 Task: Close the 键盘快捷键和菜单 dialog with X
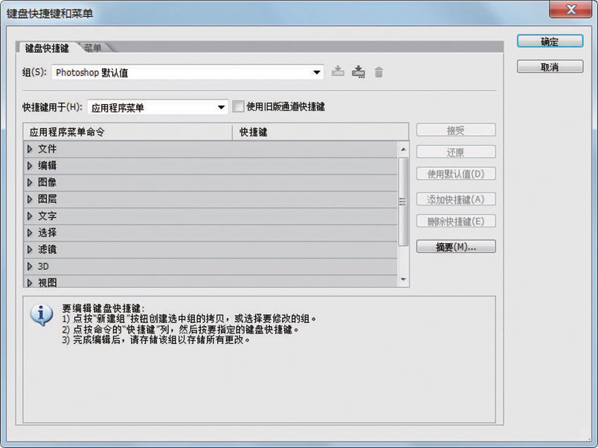click(x=573, y=10)
